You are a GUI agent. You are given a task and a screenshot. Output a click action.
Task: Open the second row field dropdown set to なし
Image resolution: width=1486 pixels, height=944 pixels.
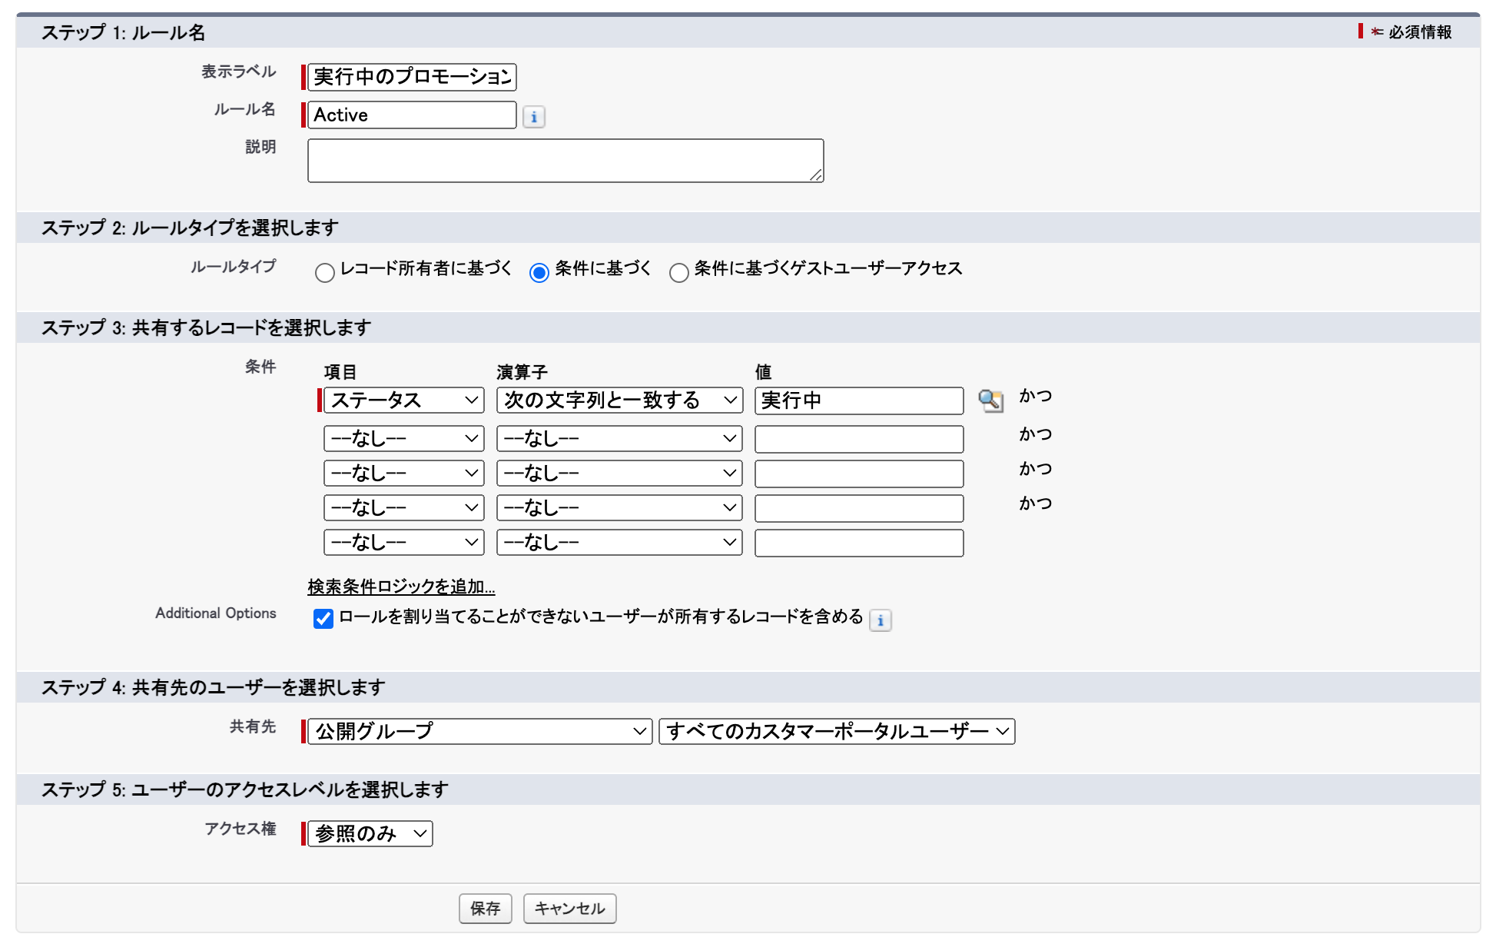404,439
